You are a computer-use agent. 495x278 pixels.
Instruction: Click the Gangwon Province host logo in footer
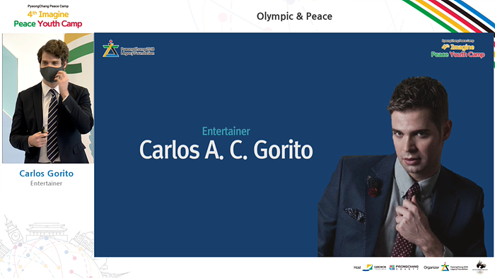coord(374,267)
